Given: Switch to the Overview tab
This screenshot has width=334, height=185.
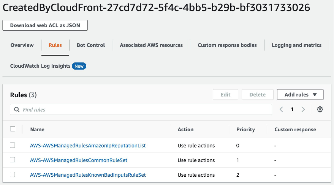Looking at the screenshot, I should 22,45.
